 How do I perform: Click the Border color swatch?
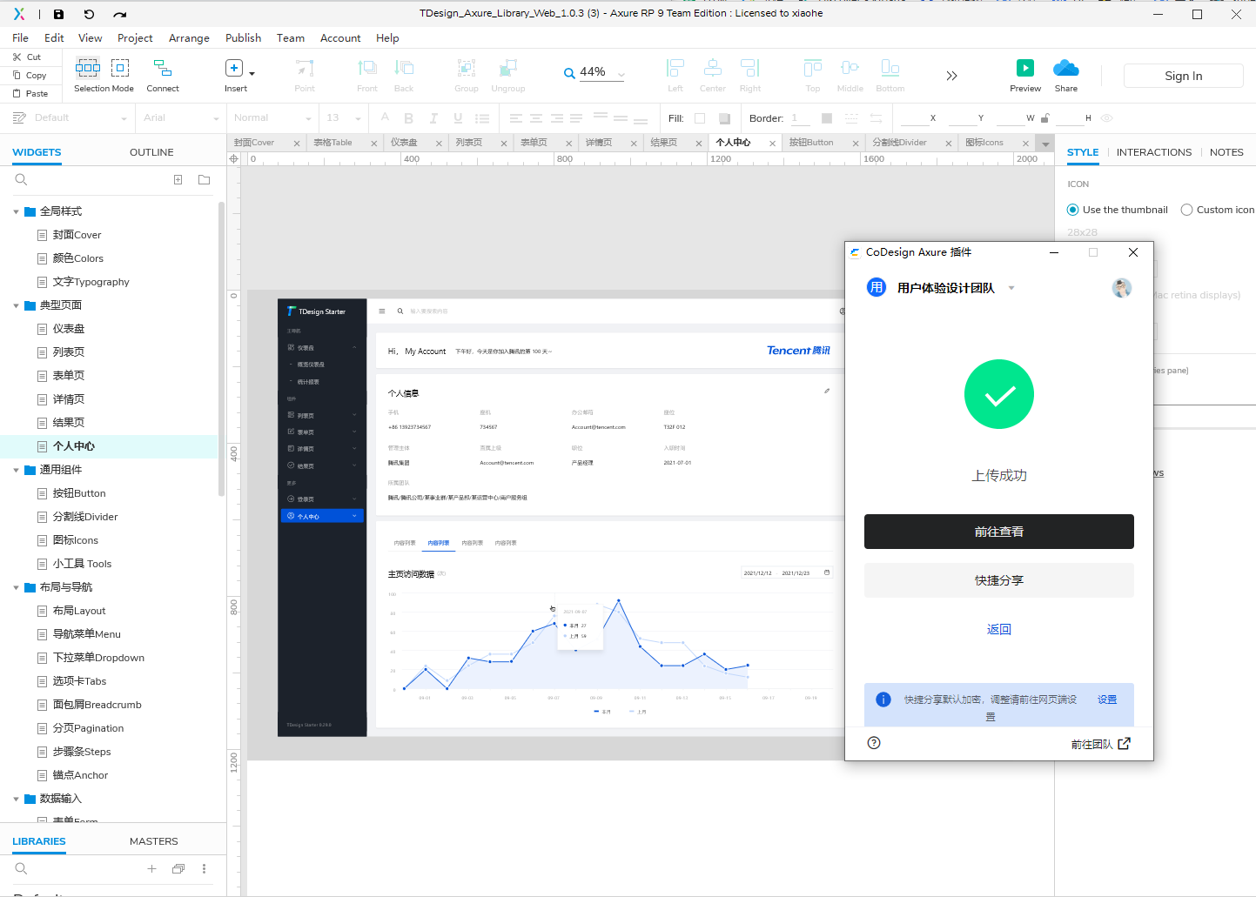click(826, 118)
